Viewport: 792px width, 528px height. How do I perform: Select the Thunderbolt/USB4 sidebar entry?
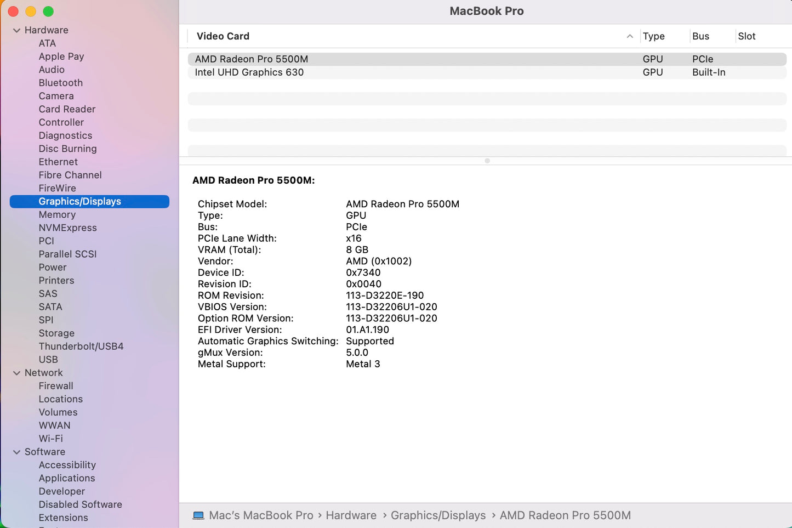click(81, 346)
